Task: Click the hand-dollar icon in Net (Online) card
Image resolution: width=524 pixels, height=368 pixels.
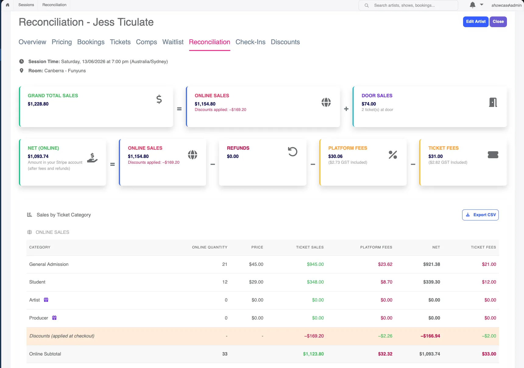Action: tap(92, 158)
